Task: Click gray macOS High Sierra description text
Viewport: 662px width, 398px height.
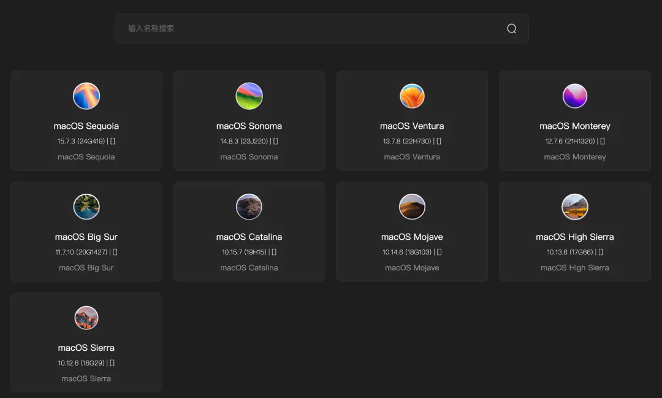Action: tap(574, 268)
